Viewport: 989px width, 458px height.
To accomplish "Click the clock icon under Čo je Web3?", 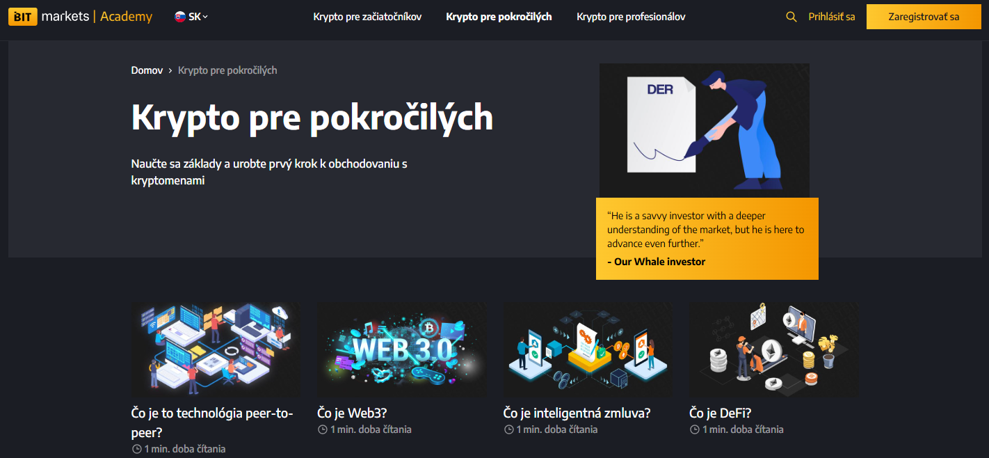I will click(322, 429).
